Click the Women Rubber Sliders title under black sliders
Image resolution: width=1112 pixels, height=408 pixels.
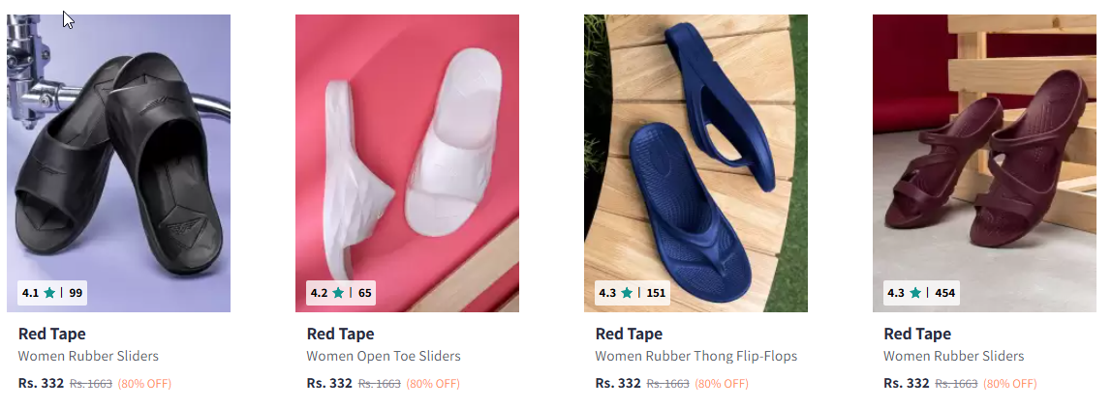point(89,357)
